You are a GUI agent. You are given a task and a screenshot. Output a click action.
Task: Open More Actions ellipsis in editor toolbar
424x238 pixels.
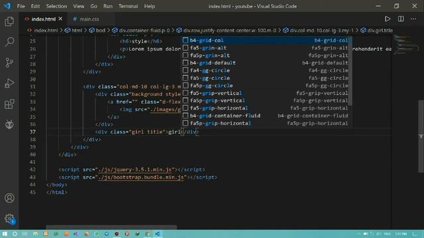pos(413,19)
